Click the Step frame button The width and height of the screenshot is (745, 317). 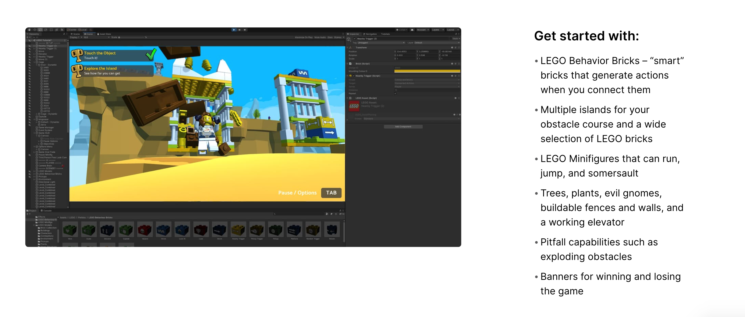tap(245, 30)
